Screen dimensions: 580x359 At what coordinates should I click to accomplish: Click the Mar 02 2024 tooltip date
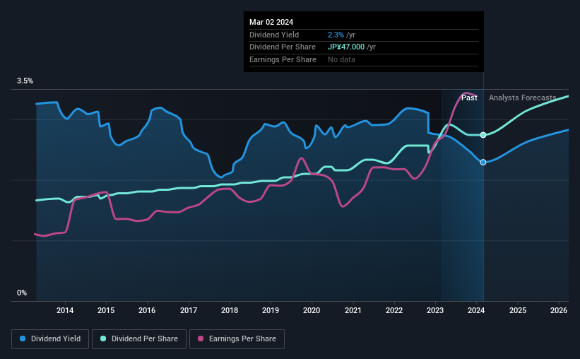tap(271, 22)
